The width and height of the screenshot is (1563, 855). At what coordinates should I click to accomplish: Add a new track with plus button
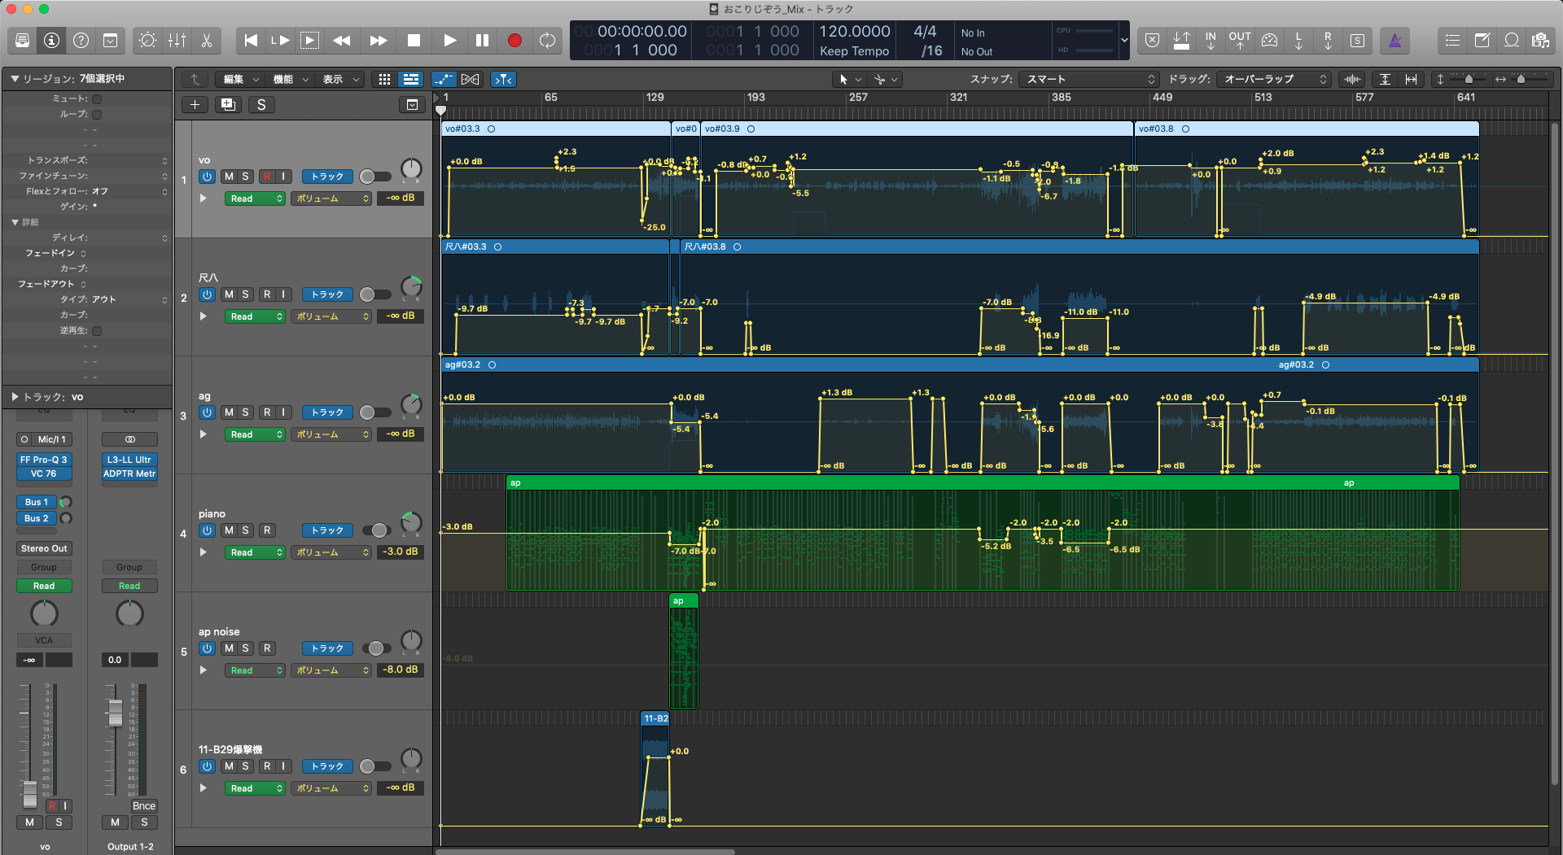pos(195,104)
